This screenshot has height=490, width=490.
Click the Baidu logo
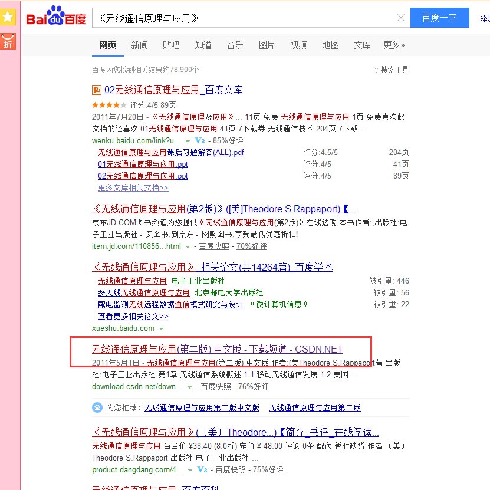(56, 17)
